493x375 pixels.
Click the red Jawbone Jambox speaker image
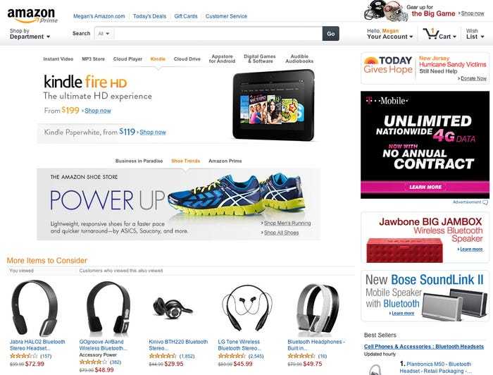coord(404,250)
